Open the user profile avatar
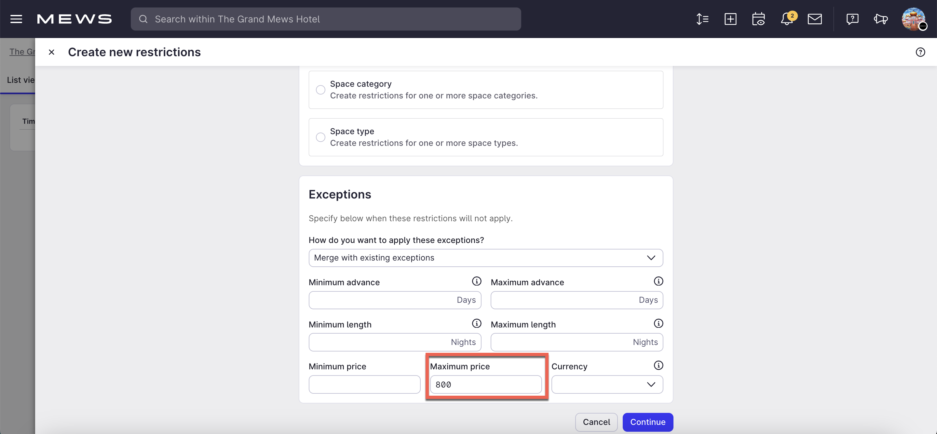 [x=913, y=19]
